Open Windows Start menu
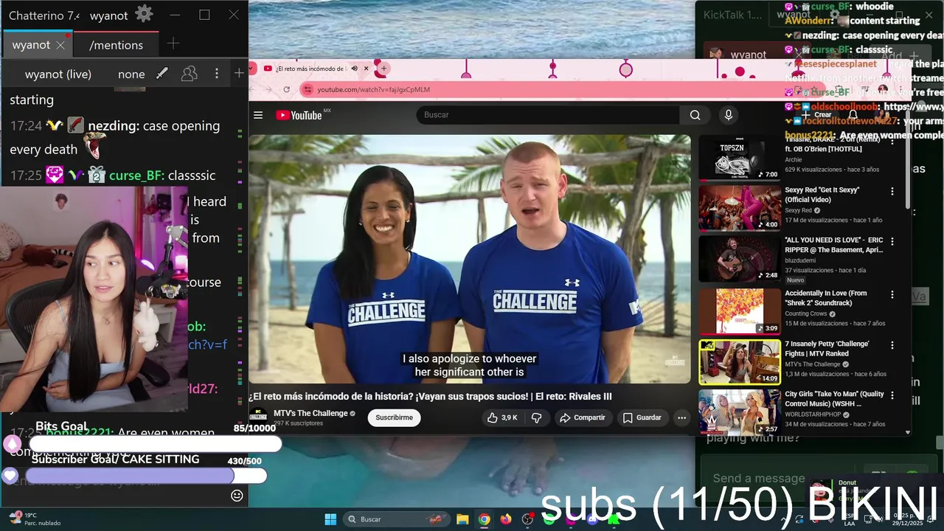The height and width of the screenshot is (531, 944). [x=330, y=519]
